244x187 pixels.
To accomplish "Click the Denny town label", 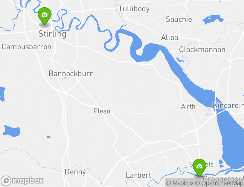I will click(x=75, y=172).
